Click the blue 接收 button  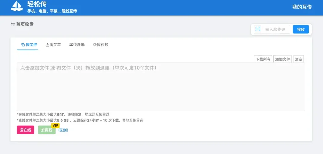[301, 29]
